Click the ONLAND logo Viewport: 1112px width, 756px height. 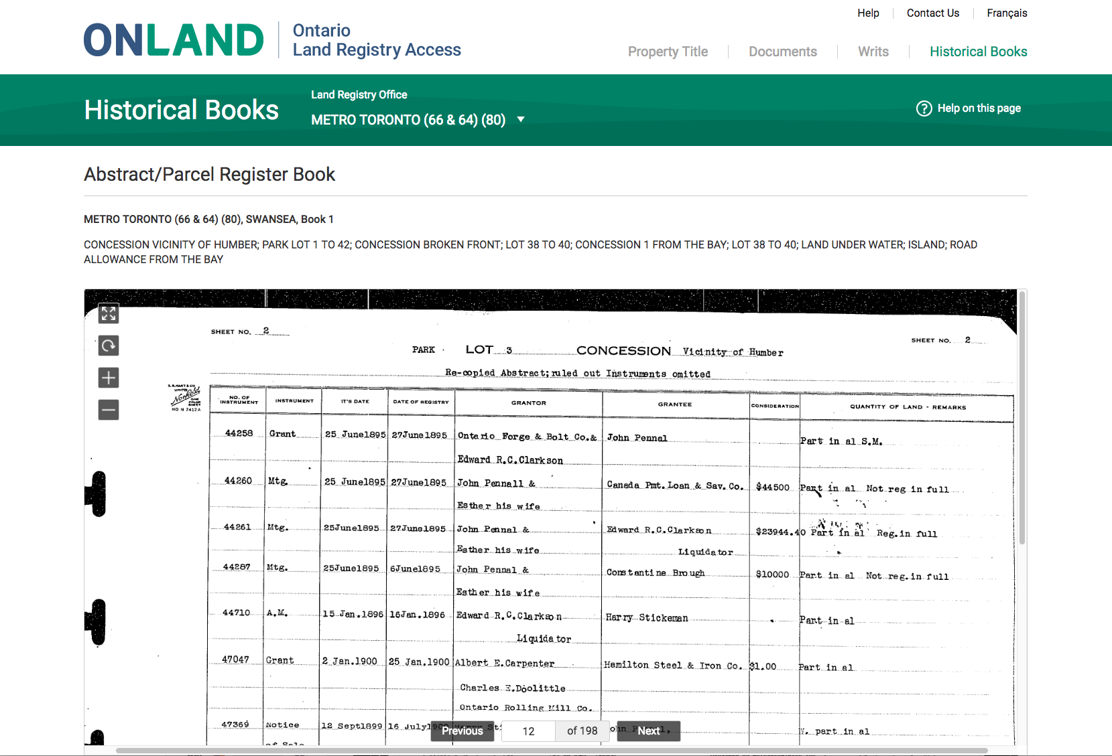pyautogui.click(x=174, y=40)
